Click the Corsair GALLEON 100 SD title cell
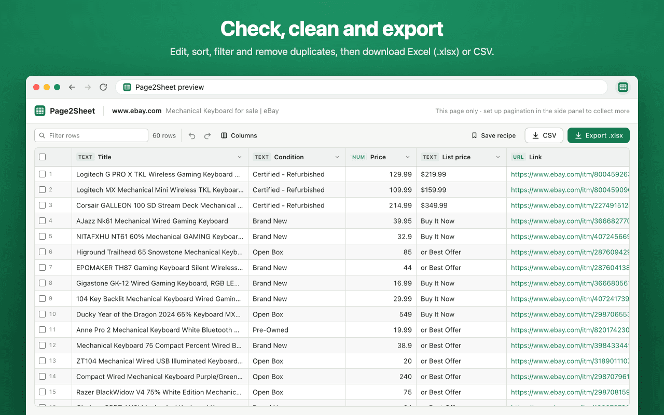Image resolution: width=664 pixels, height=415 pixels. (160, 205)
